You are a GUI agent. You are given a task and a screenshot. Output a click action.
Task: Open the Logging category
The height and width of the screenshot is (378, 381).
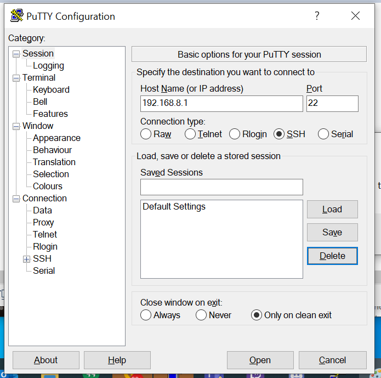49,66
